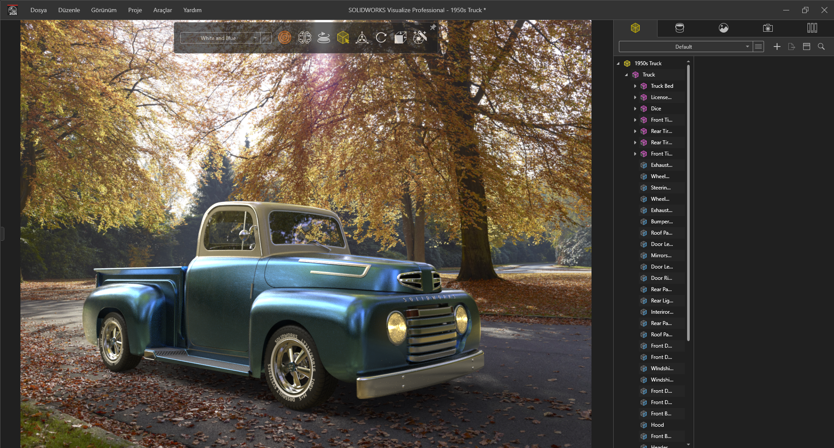Click the brain-shaped AI denoiser icon

(304, 38)
